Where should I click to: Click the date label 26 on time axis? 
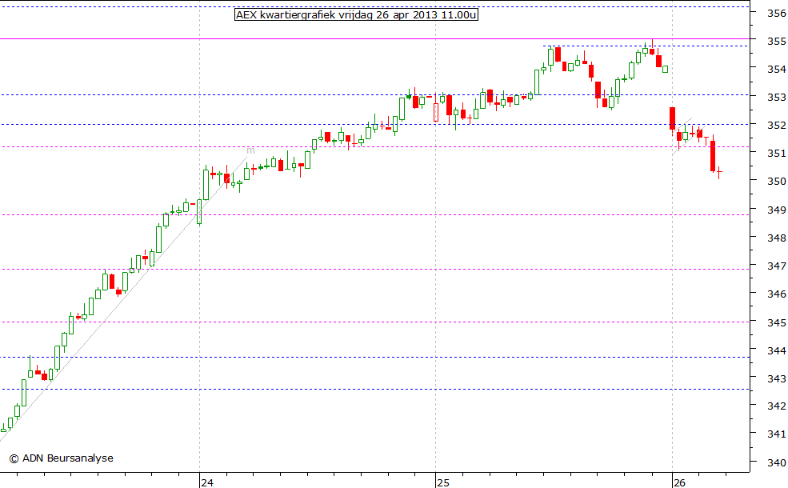point(679,482)
